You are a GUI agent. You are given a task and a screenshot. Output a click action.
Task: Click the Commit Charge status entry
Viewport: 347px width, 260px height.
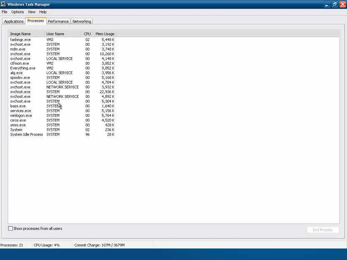pyautogui.click(x=99, y=245)
